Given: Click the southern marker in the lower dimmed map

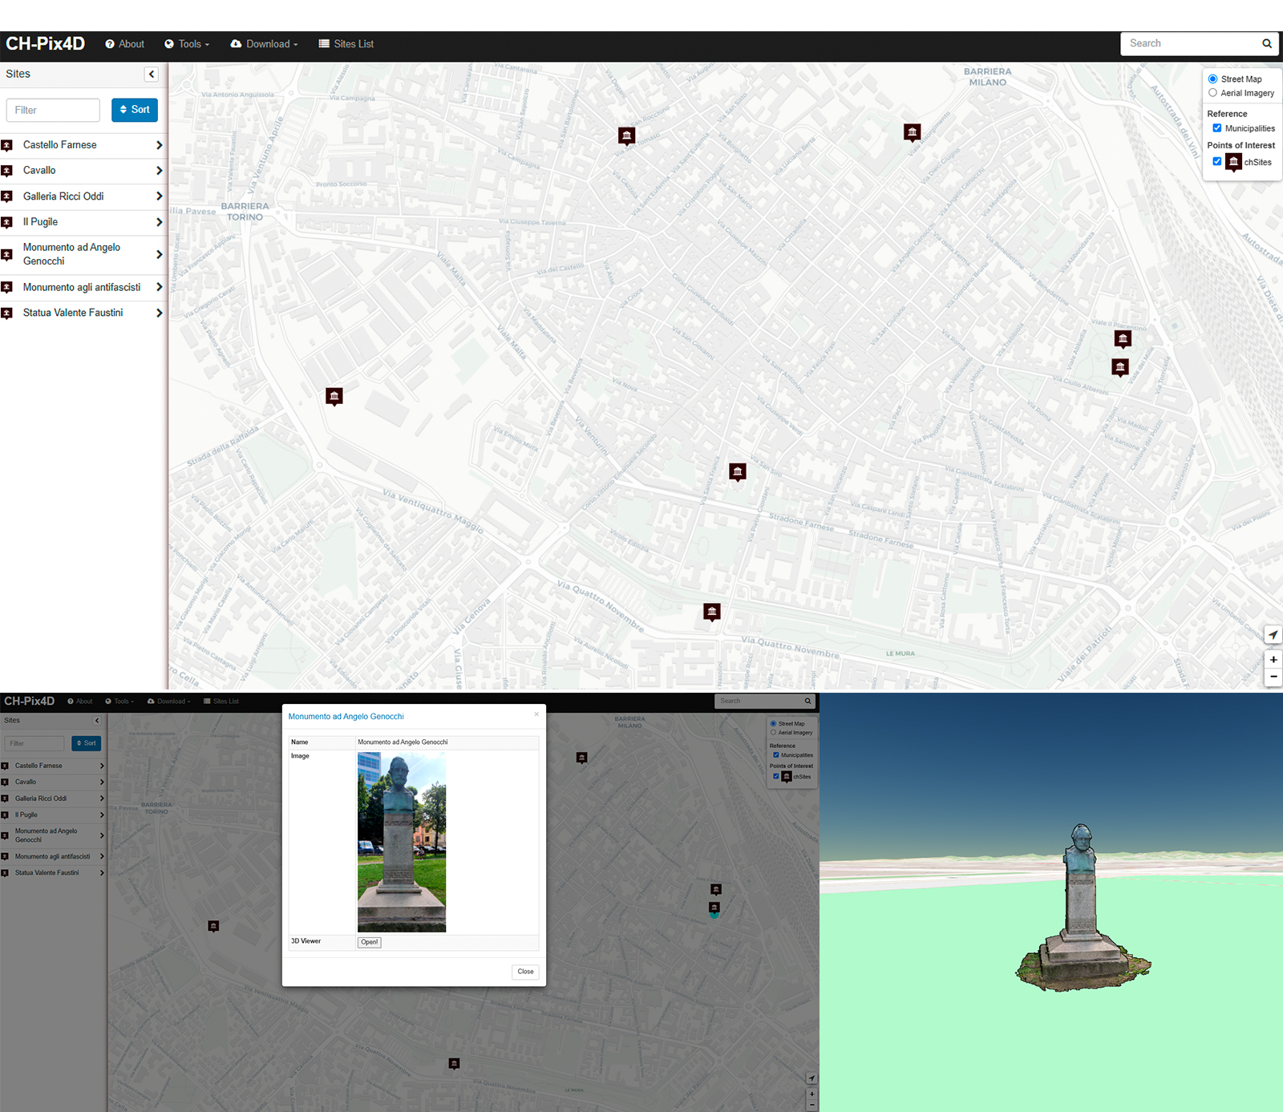Looking at the screenshot, I should [454, 1064].
